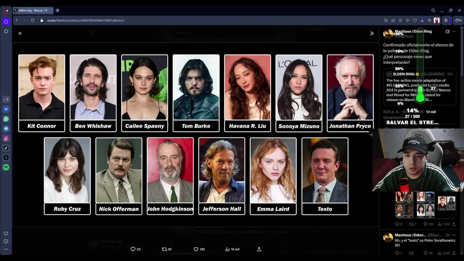Open WhatsApp in the Opera sidebar
Image resolution: width=464 pixels, height=261 pixels.
pyautogui.click(x=6, y=119)
